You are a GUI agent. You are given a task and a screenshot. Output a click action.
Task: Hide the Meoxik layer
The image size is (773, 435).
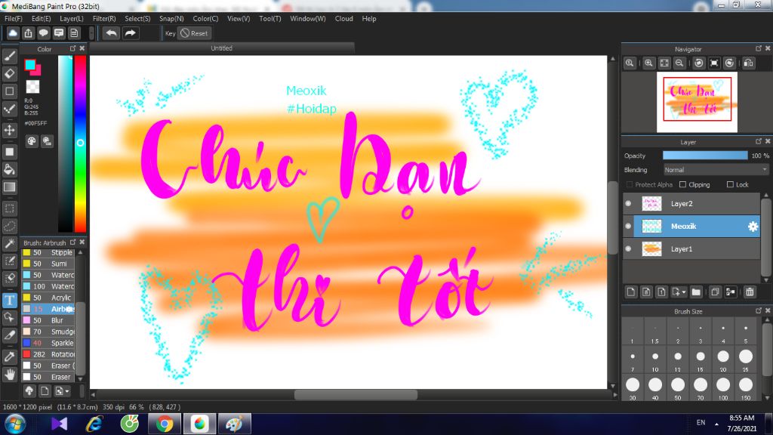click(628, 227)
